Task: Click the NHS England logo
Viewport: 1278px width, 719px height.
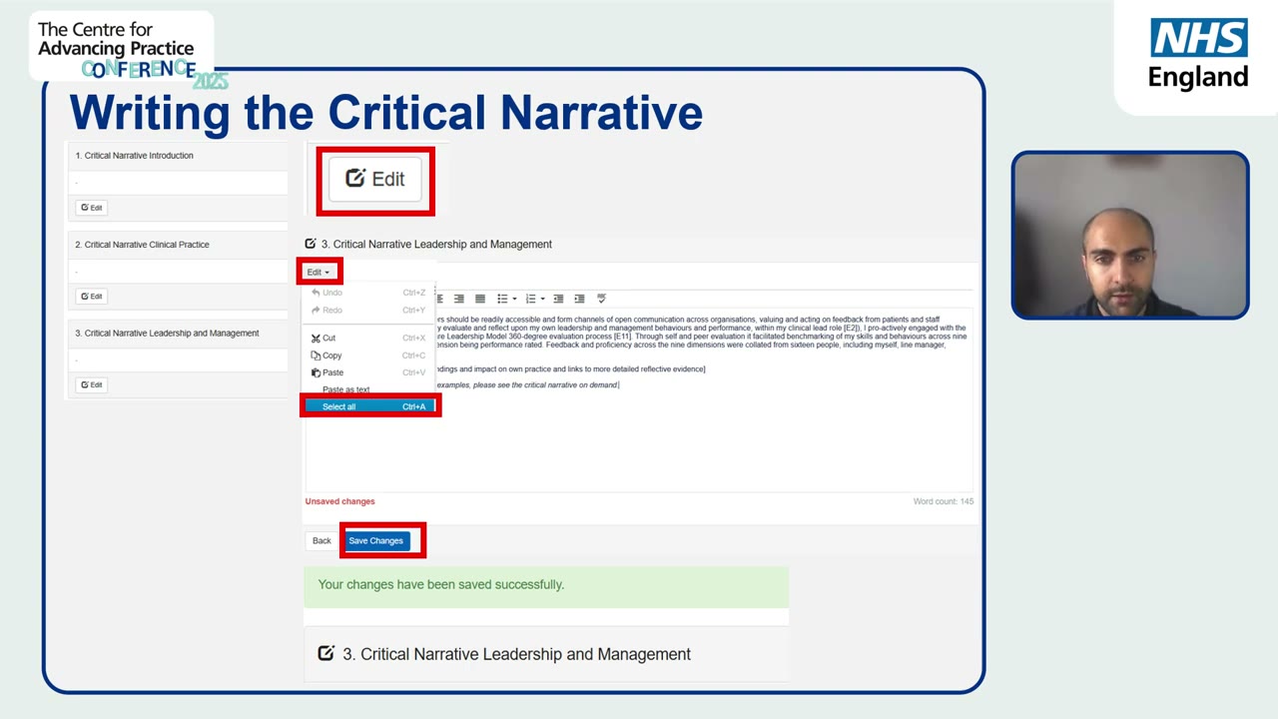Action: coord(1198,54)
